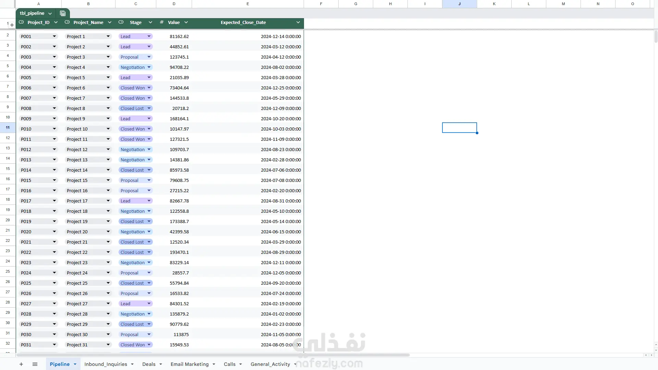The image size is (658, 370).
Task: Click the add sheet plus icon
Action: 21,364
